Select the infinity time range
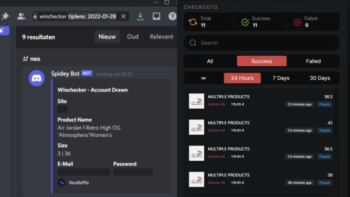This screenshot has width=350, height=197. coord(203,78)
